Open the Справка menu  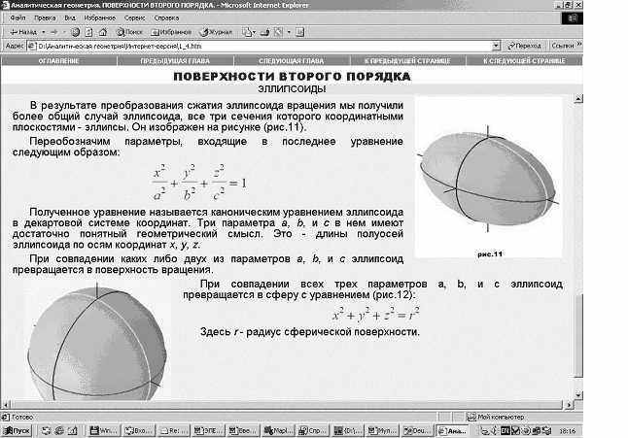pyautogui.click(x=167, y=17)
